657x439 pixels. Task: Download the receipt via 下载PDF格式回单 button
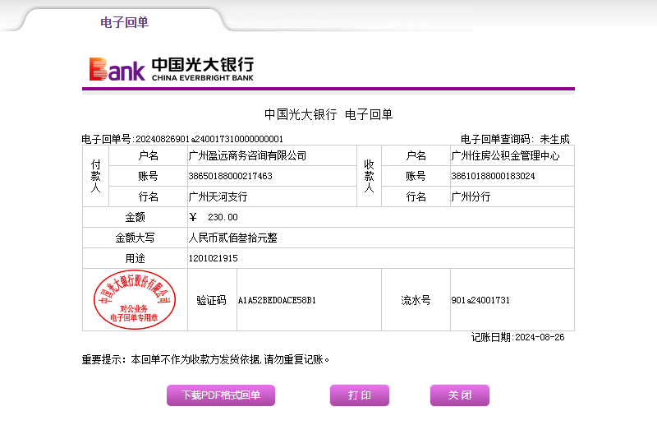[x=221, y=395]
